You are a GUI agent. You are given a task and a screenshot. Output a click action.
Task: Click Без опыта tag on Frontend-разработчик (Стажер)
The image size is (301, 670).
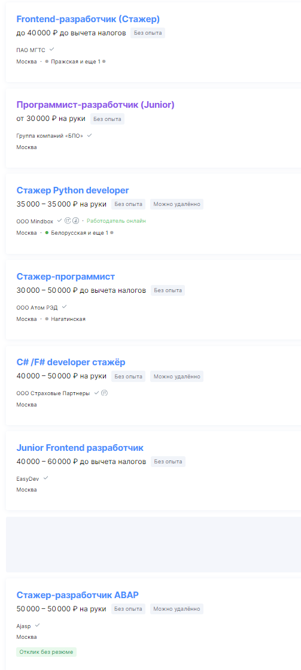(148, 33)
